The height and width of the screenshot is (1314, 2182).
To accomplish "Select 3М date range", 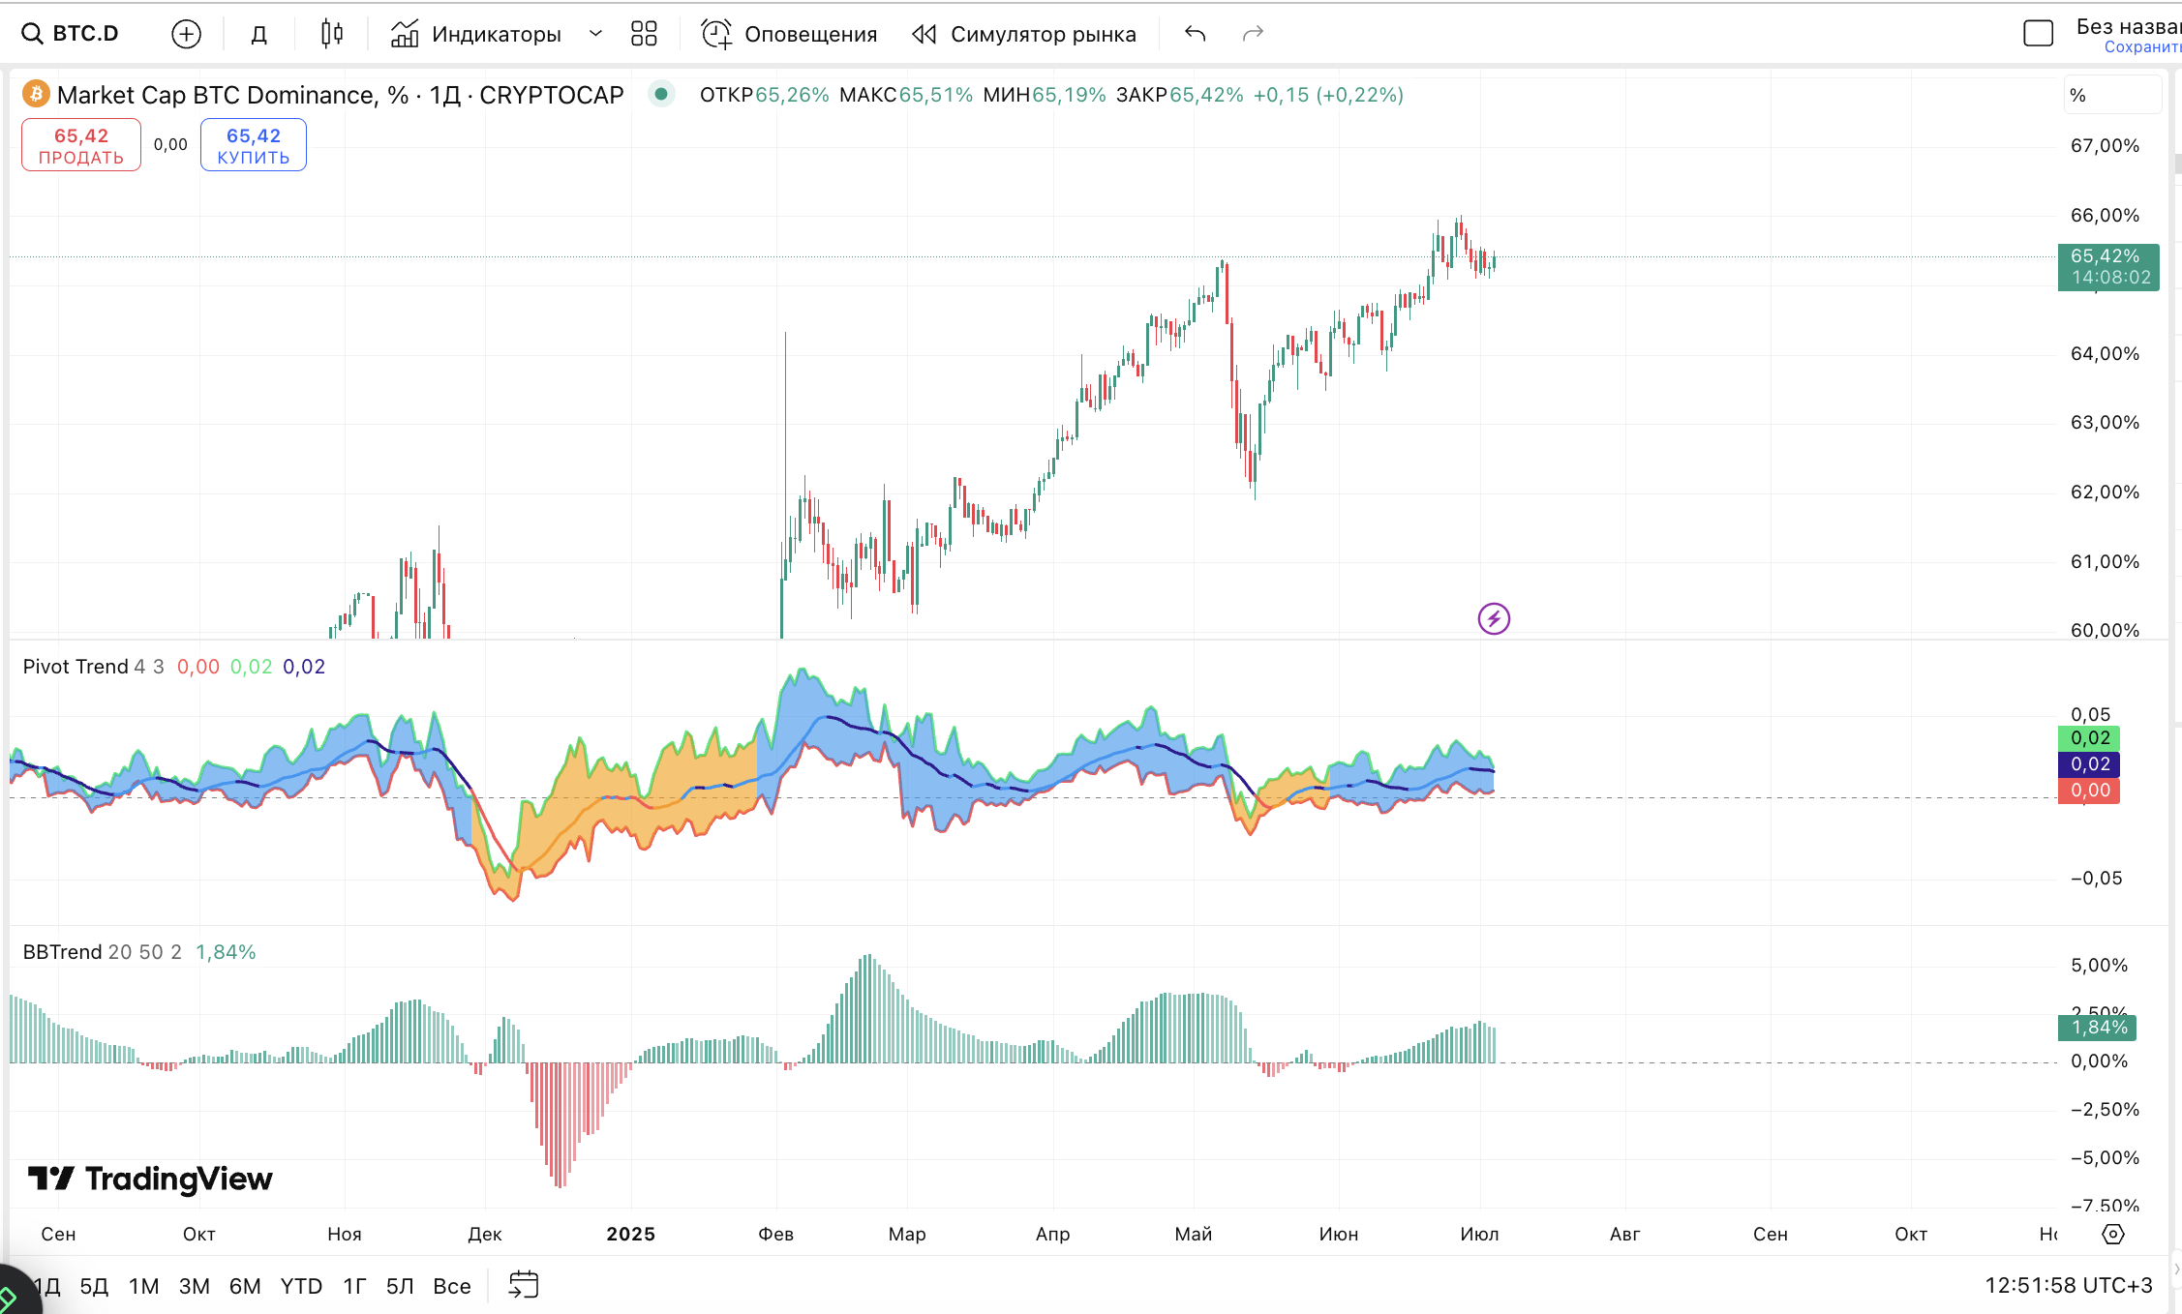I will tap(195, 1286).
